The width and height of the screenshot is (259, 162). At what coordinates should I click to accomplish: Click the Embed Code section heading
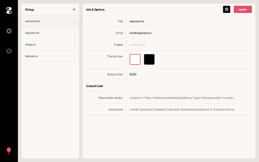coord(94,86)
